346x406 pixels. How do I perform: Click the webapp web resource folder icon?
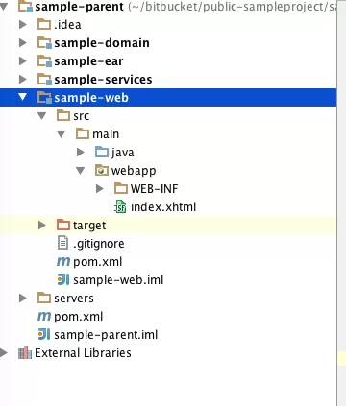pyautogui.click(x=102, y=170)
